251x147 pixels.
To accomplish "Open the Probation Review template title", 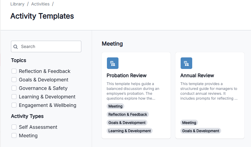I will (x=126, y=75).
